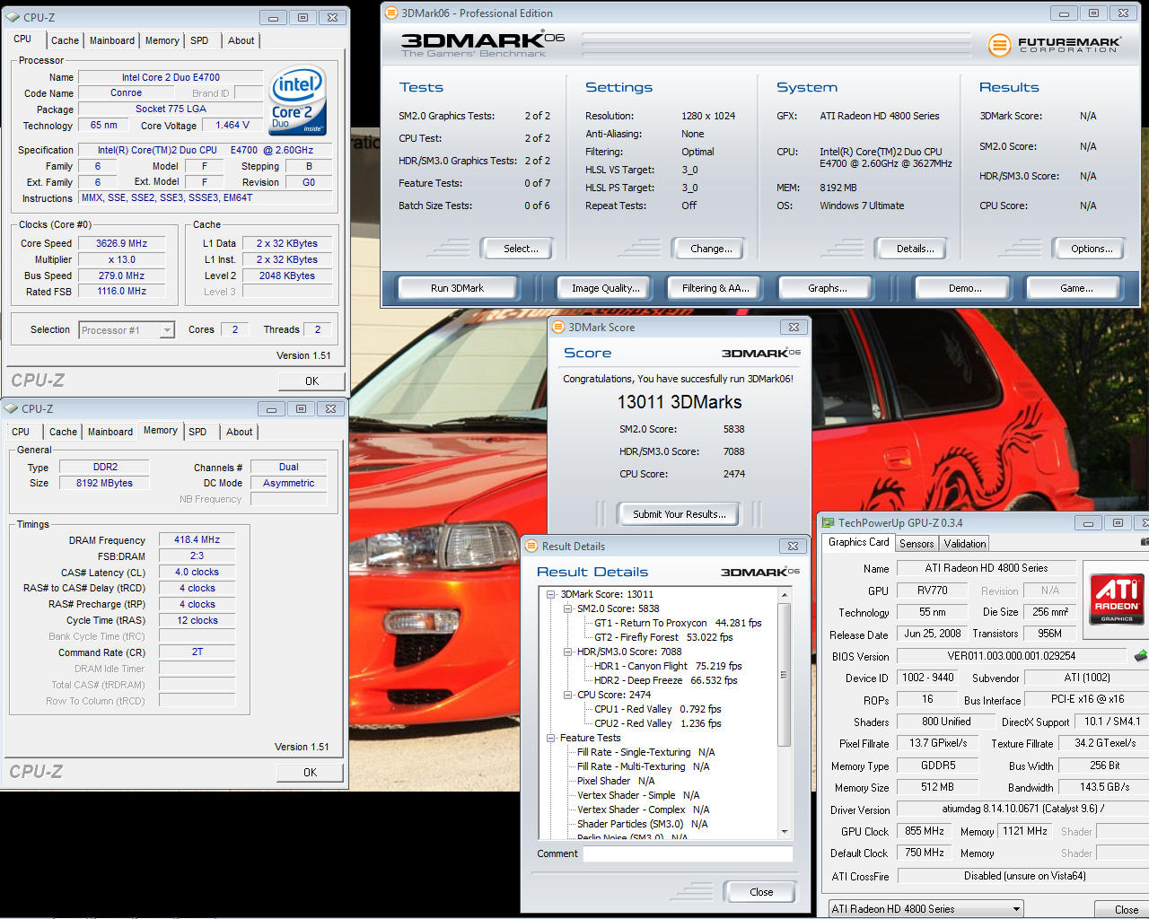
Task: Click Submit Your Results... button
Action: click(x=680, y=514)
